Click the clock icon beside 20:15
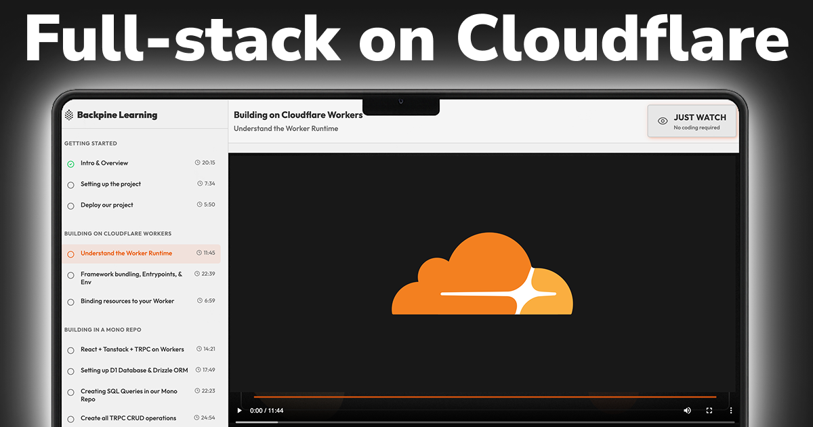The width and height of the screenshot is (813, 427). coord(198,163)
